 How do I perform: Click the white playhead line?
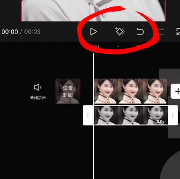pyautogui.click(x=94, y=115)
